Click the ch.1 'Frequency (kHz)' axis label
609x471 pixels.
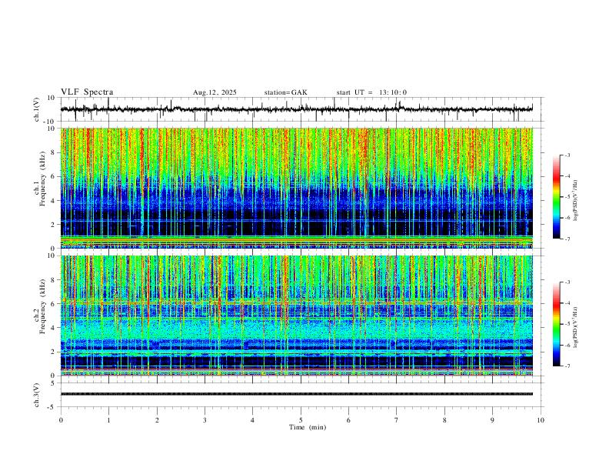[43, 179]
